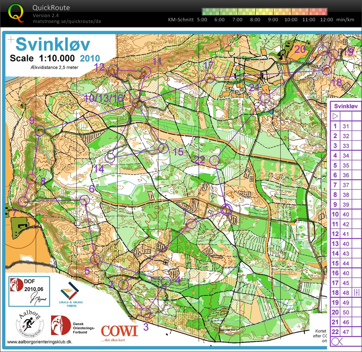Open the matstroeng.se/quickroute/de link

coord(66,21)
